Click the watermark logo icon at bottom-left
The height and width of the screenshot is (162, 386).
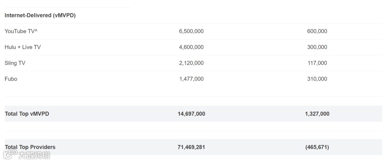coord(10,155)
